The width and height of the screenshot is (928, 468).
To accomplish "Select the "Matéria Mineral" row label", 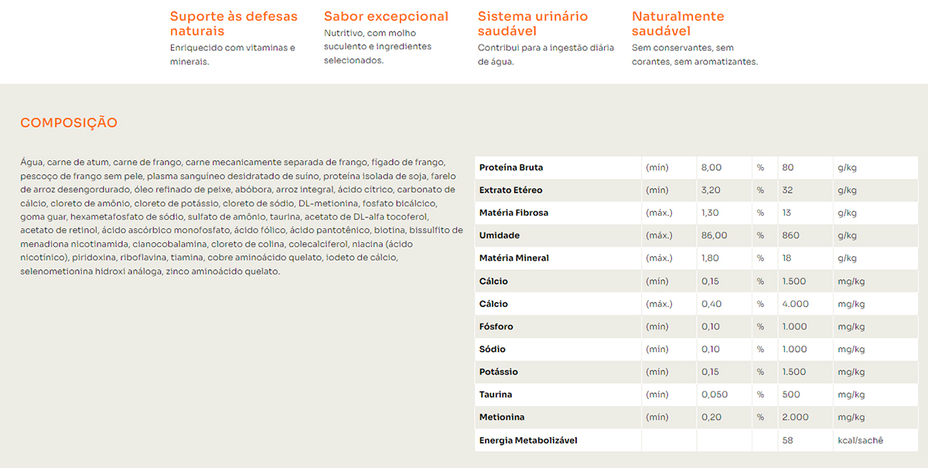I will point(513,258).
